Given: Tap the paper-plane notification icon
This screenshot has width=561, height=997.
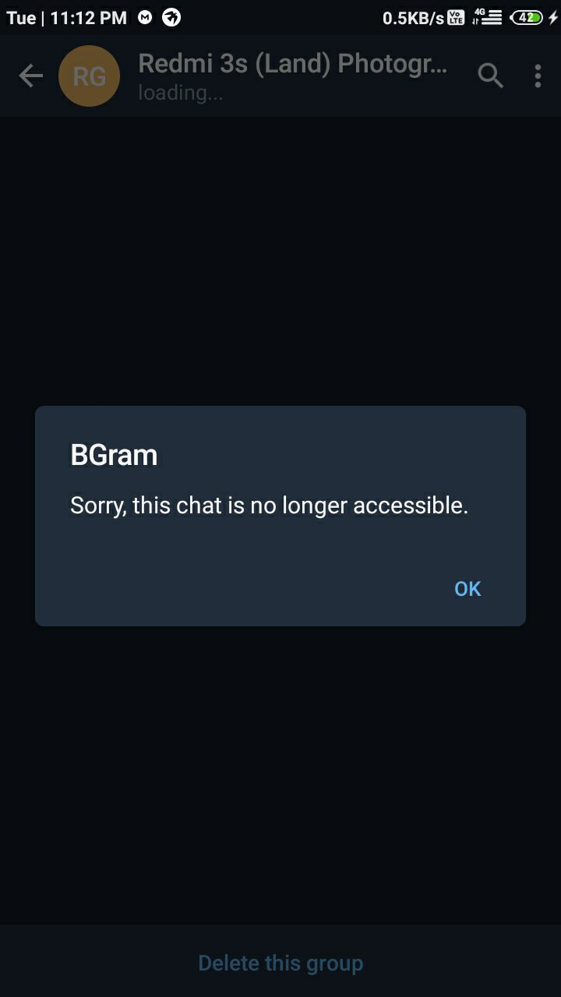Looking at the screenshot, I should point(171,17).
